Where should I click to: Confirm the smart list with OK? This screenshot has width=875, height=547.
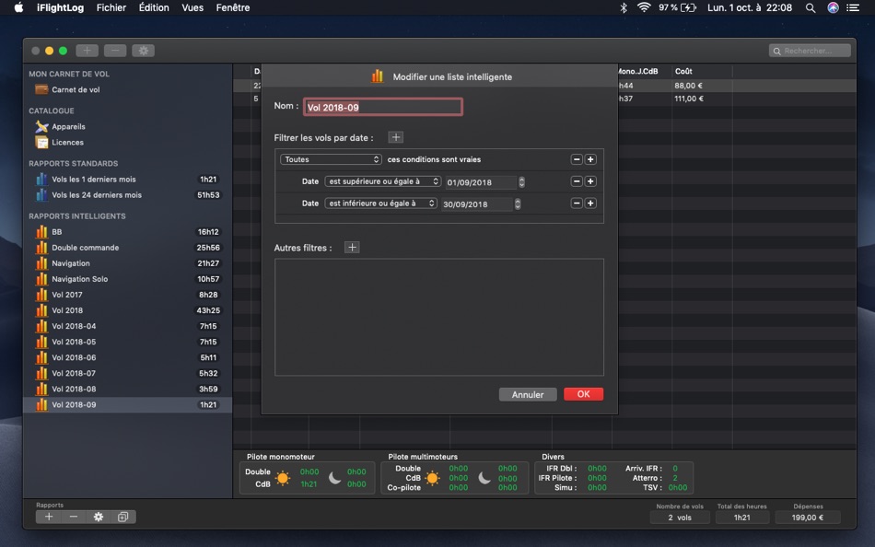[583, 394]
